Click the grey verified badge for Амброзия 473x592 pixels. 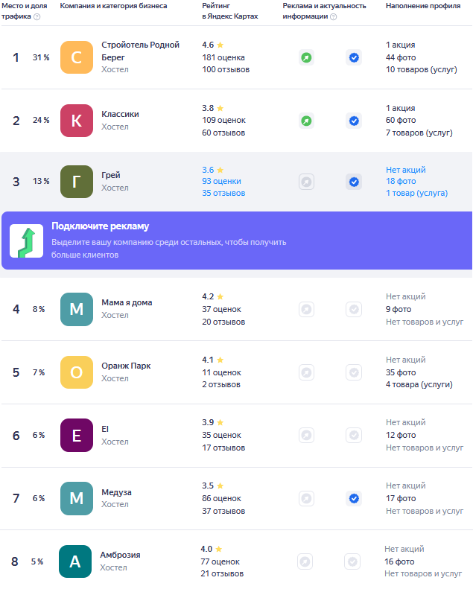pyautogui.click(x=352, y=561)
